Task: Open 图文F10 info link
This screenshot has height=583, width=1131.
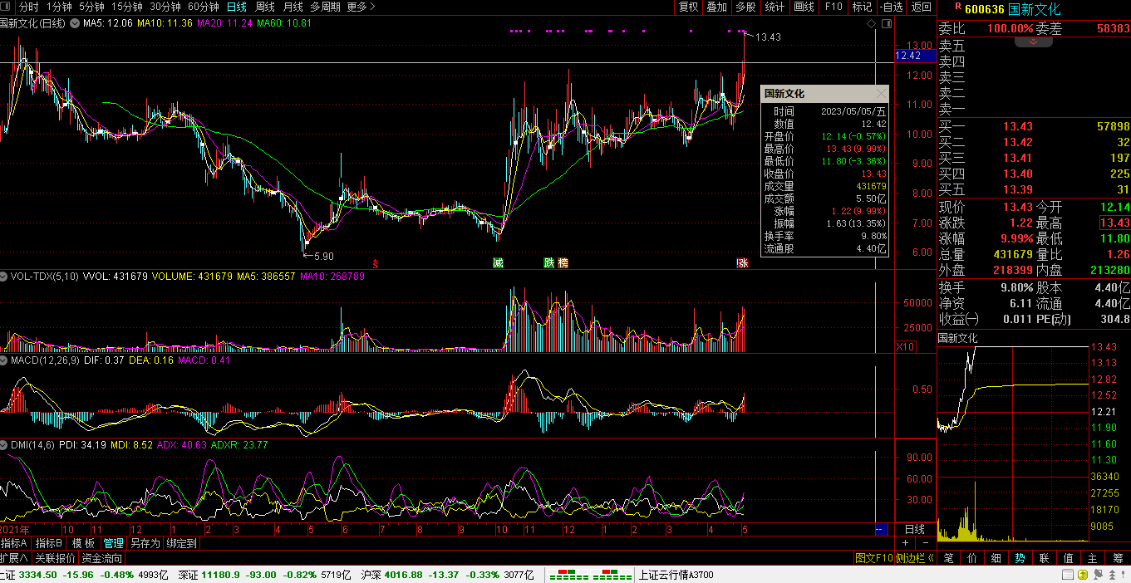Action: [x=873, y=558]
